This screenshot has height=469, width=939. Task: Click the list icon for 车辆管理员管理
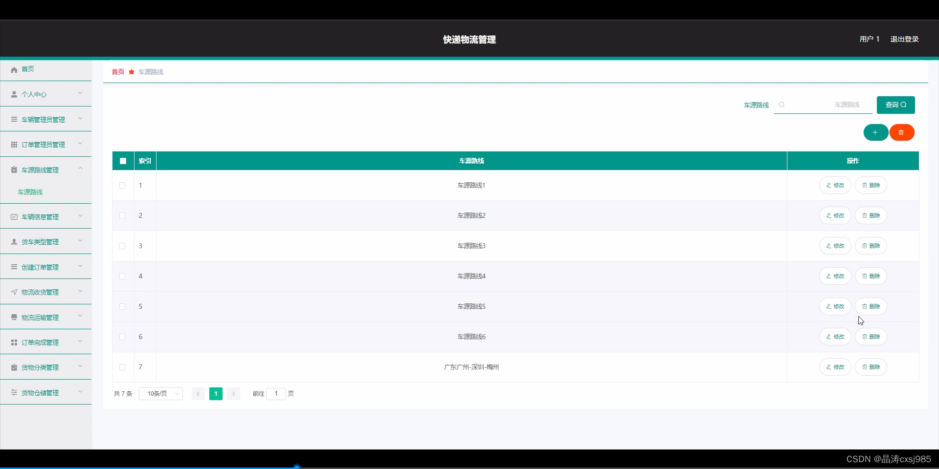[14, 119]
